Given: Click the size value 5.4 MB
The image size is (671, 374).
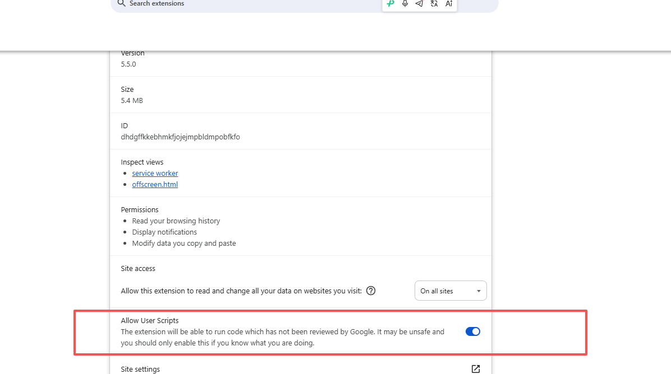Looking at the screenshot, I should [x=132, y=101].
